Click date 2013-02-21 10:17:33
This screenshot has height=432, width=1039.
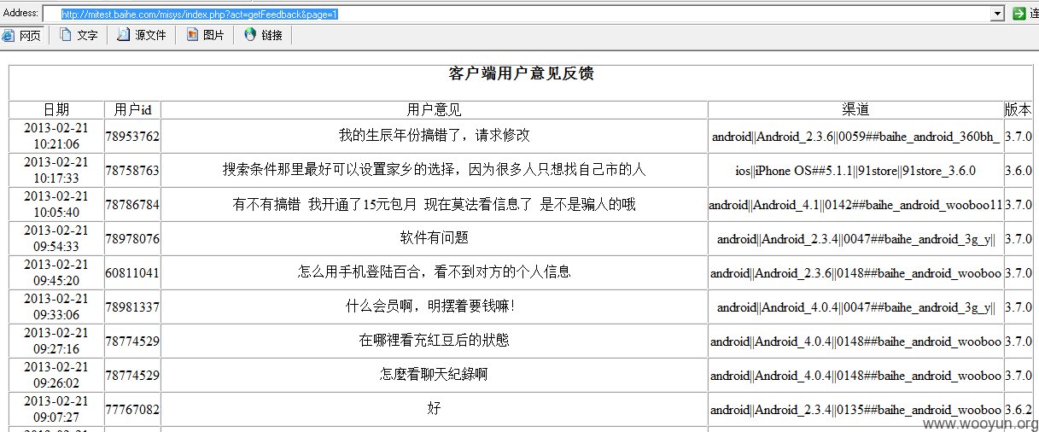(56, 170)
